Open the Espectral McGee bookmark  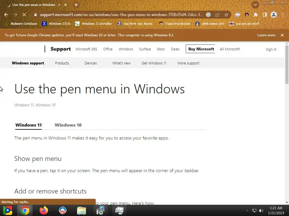175,24
